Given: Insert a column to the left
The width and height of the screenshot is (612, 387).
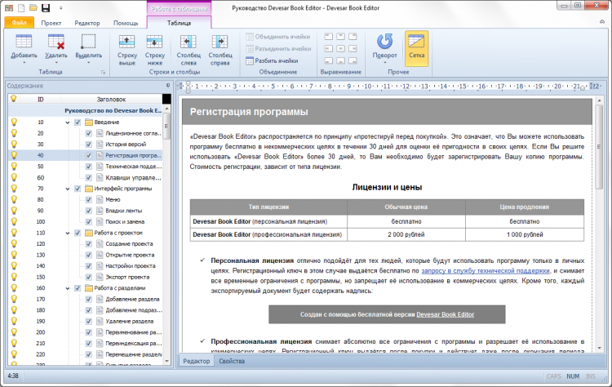Looking at the screenshot, I should (x=188, y=48).
